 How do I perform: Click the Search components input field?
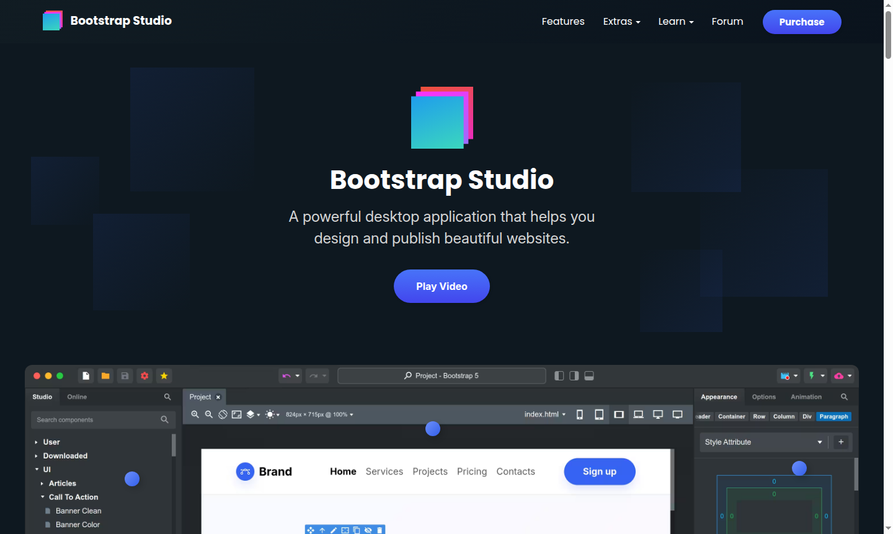(x=99, y=419)
